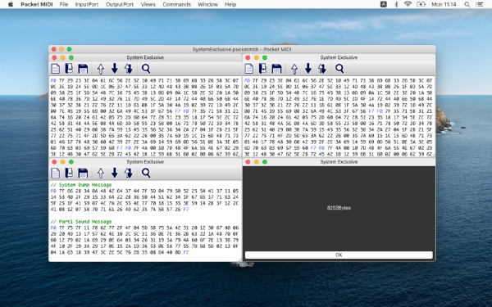Click New document icon in top-left System Exclusive window
The width and height of the screenshot is (492, 307).
[56, 69]
